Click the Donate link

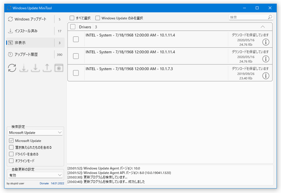pyautogui.click(x=44, y=183)
